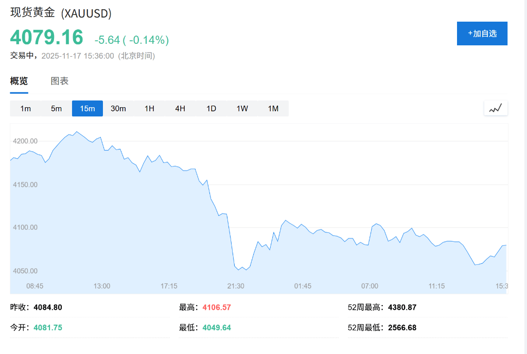
Task: Pick the 1W chart period
Action: pos(242,108)
